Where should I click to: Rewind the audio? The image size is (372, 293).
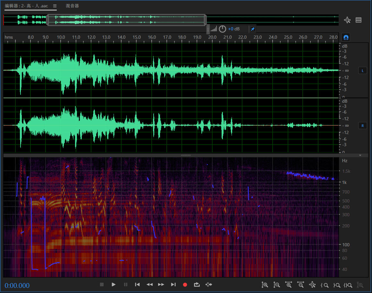click(x=149, y=284)
